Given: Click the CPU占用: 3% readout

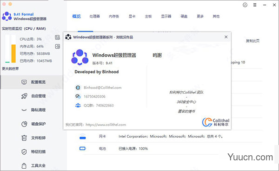Looking at the screenshot, I should 31,39.
